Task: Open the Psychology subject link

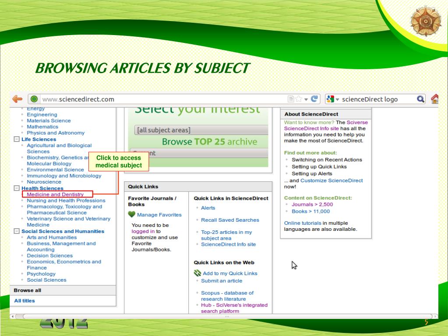Action: pyautogui.click(x=41, y=274)
